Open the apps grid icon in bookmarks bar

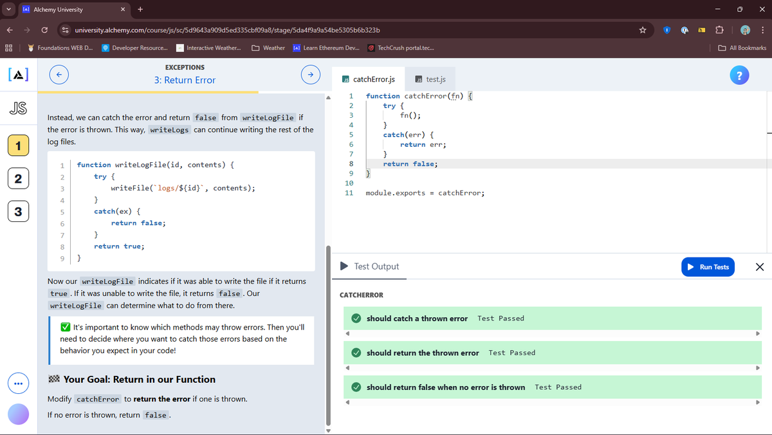(9, 48)
